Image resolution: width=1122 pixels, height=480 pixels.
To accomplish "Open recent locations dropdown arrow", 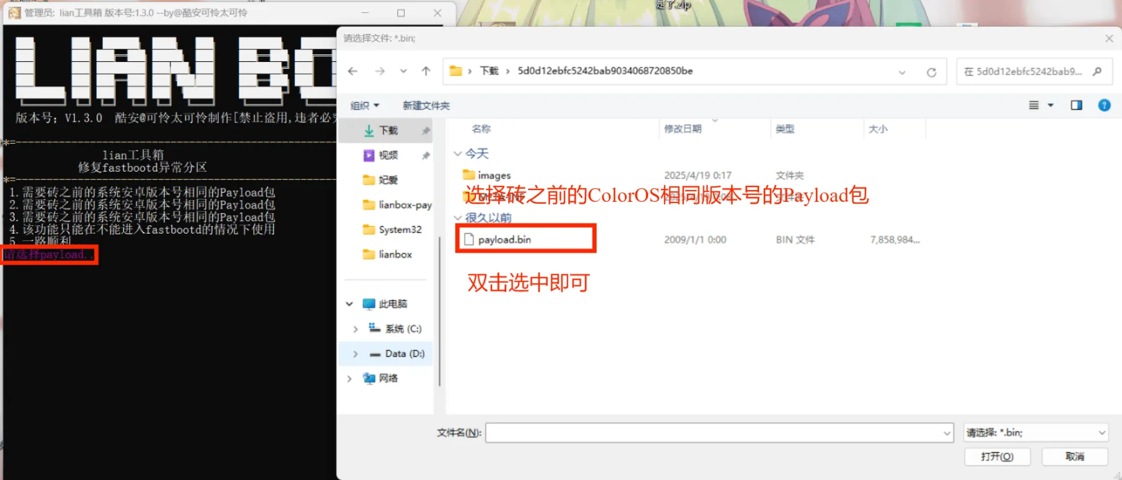I will [x=403, y=71].
